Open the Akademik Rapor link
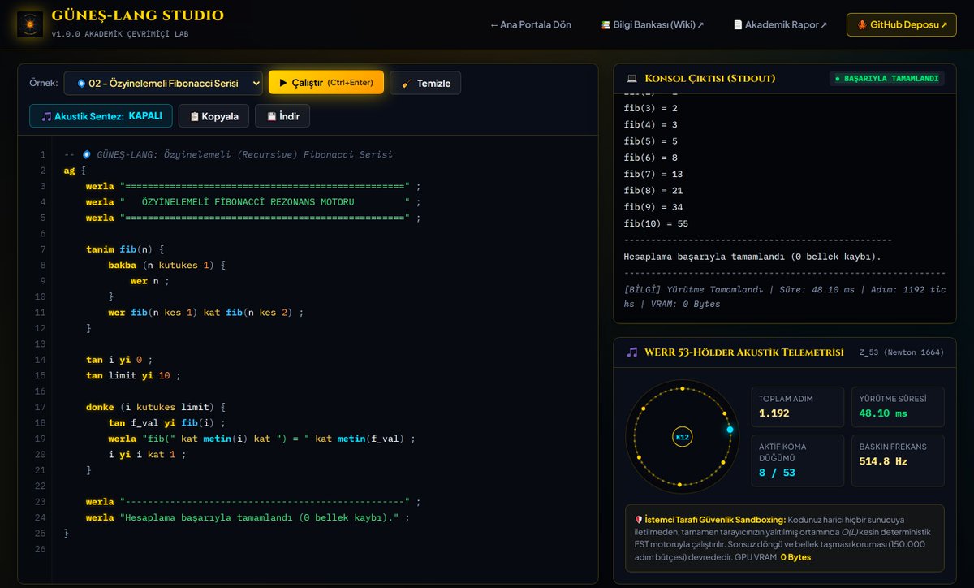 [779, 25]
